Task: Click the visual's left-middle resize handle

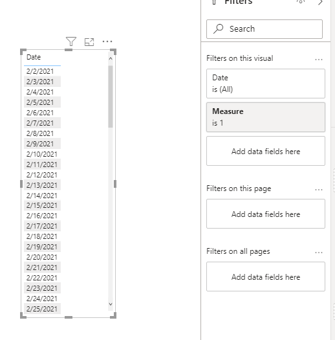Action: point(21,184)
